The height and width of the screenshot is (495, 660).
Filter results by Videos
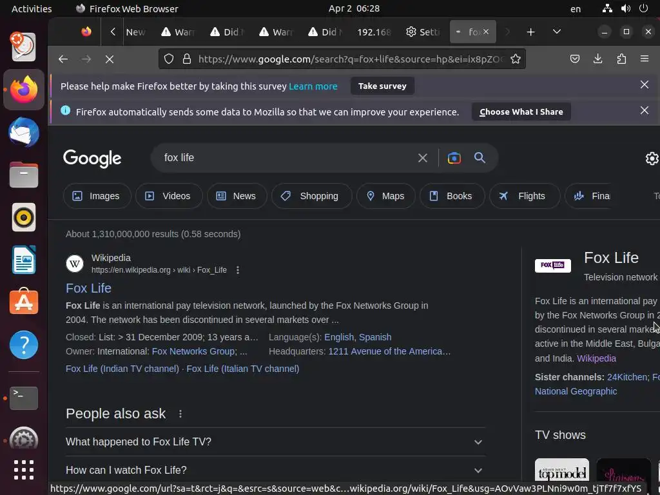tap(168, 196)
